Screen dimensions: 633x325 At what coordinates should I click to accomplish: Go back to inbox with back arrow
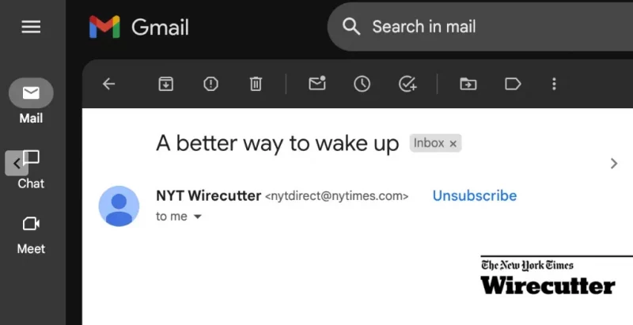click(109, 84)
